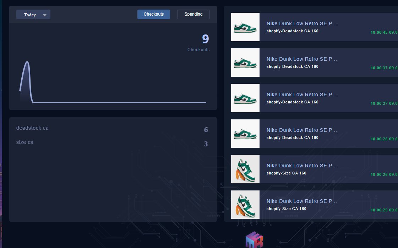Click the 10:00:45 timestamp

(384, 33)
